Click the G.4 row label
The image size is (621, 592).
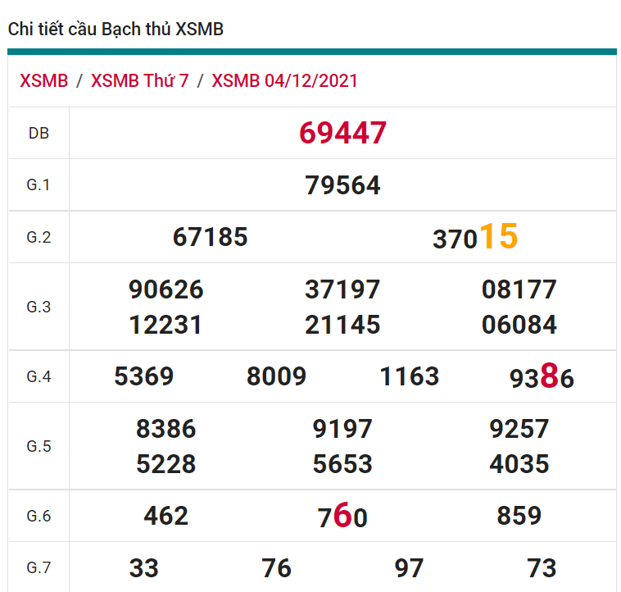tap(39, 376)
